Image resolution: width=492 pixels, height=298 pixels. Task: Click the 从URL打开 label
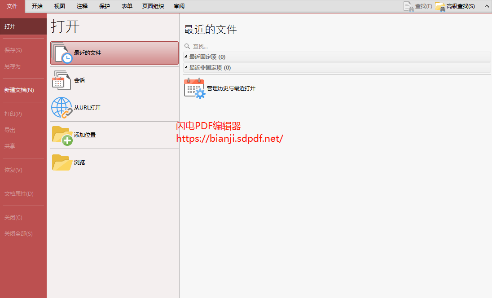(87, 108)
